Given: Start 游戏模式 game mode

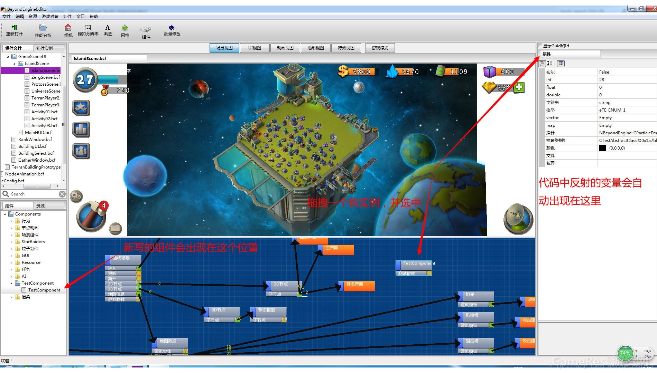Looking at the screenshot, I should pyautogui.click(x=380, y=48).
